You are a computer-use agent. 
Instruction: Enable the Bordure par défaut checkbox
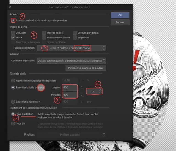[x=75, y=33]
